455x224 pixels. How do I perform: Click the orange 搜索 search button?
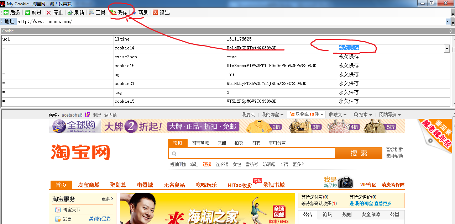pos(359,153)
